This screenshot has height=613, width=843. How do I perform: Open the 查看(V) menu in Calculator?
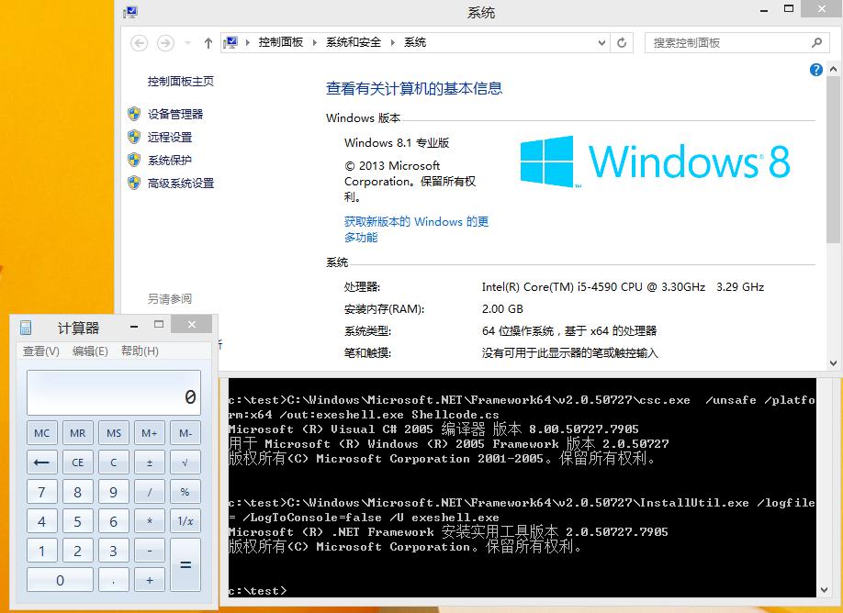tap(40, 351)
